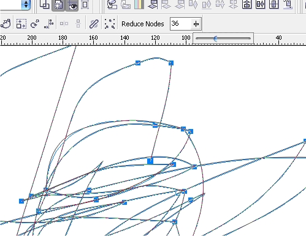This screenshot has height=236, width=306.
Task: Open the Reduce Nodes slider popup button
Action: (196, 24)
